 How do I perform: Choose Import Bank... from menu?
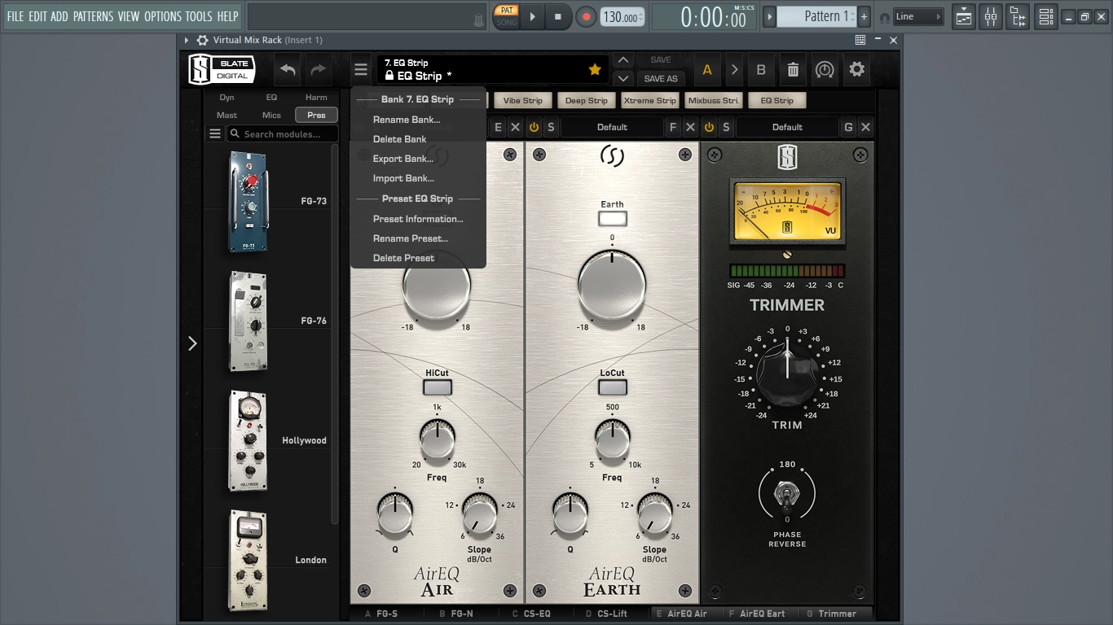[x=403, y=178]
